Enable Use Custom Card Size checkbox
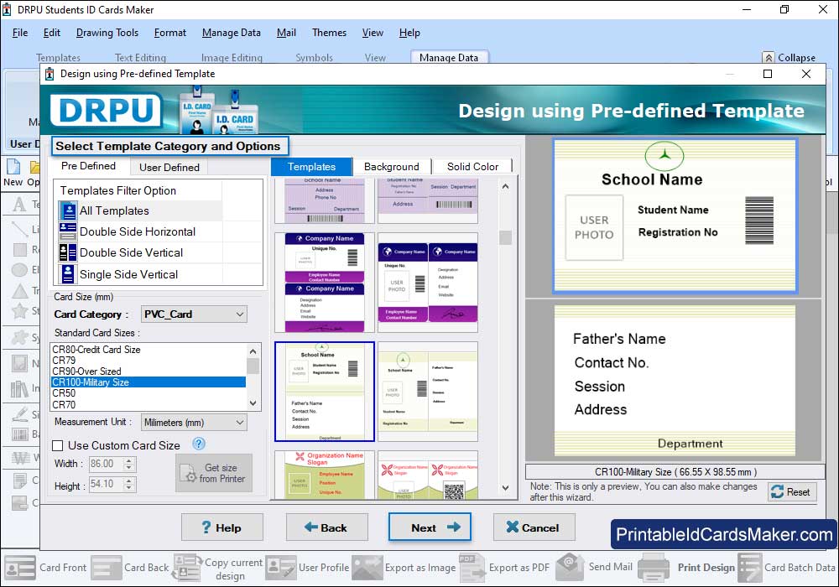The height and width of the screenshot is (587, 839). click(x=58, y=445)
